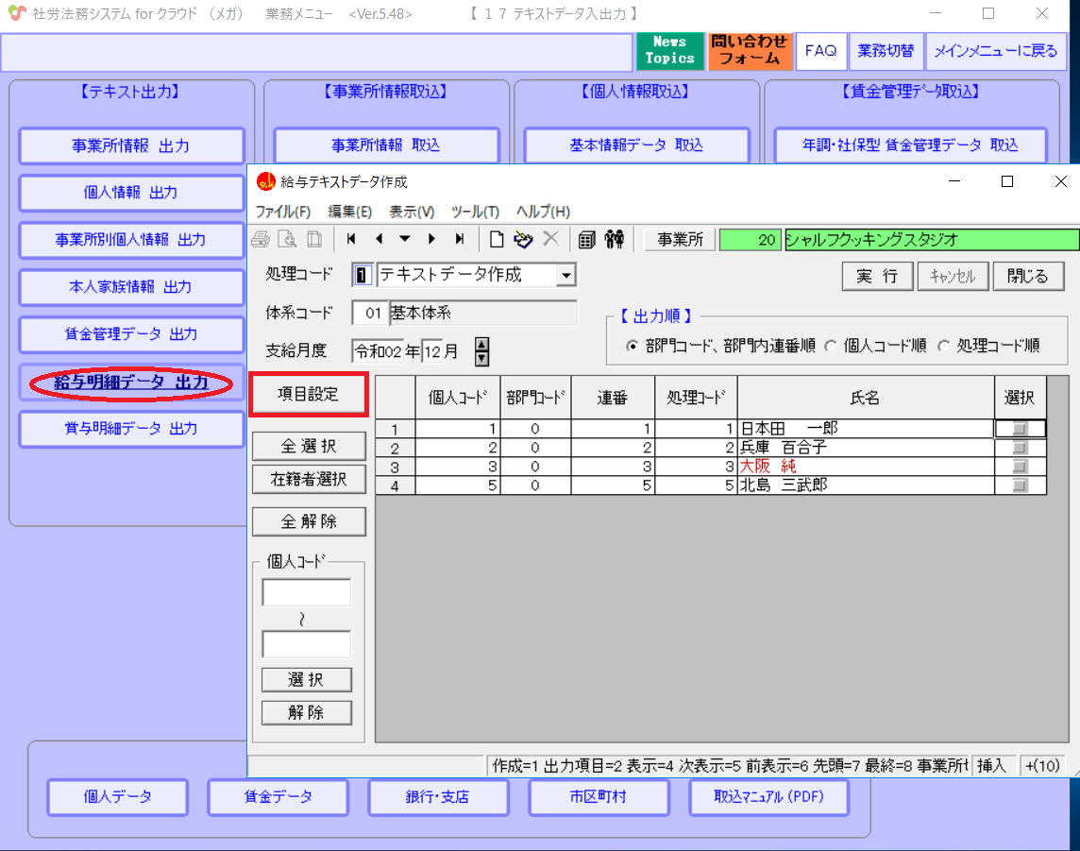Click the delete X icon in the toolbar
This screenshot has height=851, width=1080.
550,239
